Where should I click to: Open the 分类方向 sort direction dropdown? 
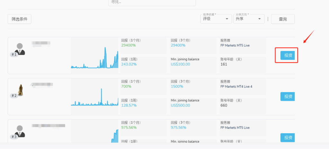pyautogui.click(x=248, y=19)
